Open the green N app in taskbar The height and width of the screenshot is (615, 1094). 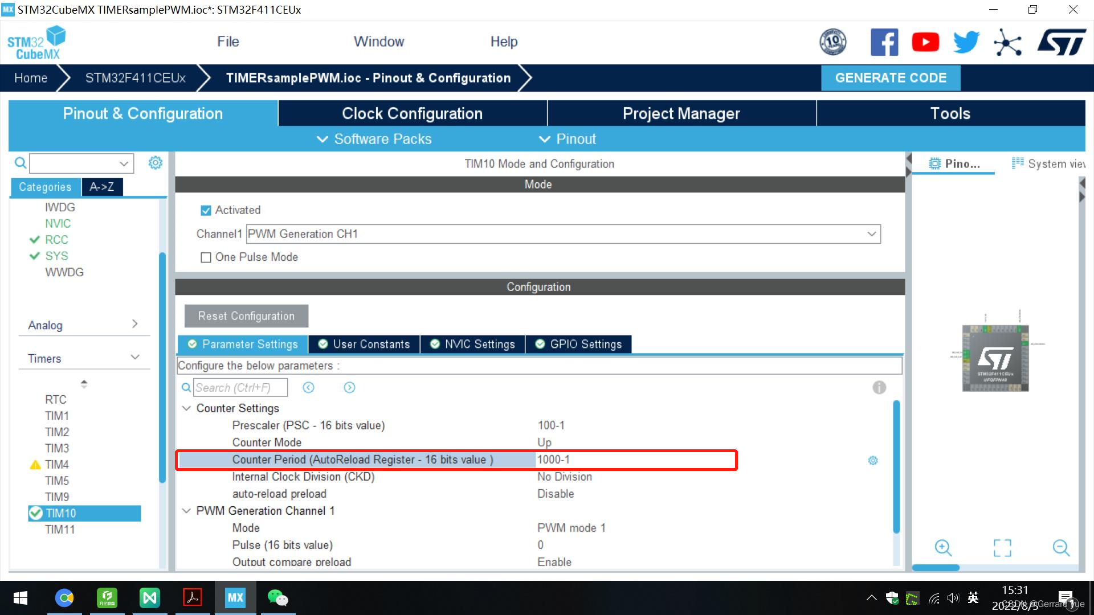(149, 598)
